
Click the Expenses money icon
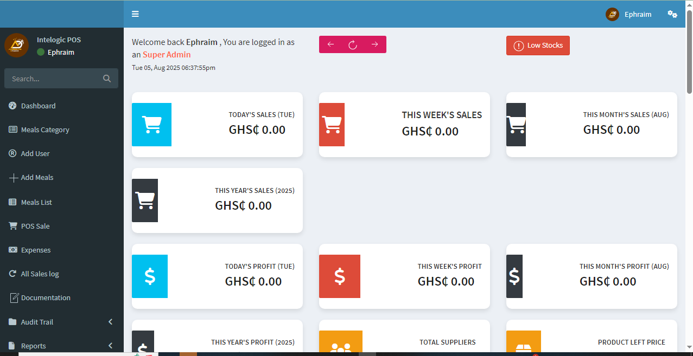13,250
